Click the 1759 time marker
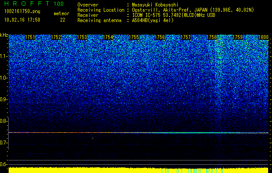The image size is (272, 173). (238, 37)
